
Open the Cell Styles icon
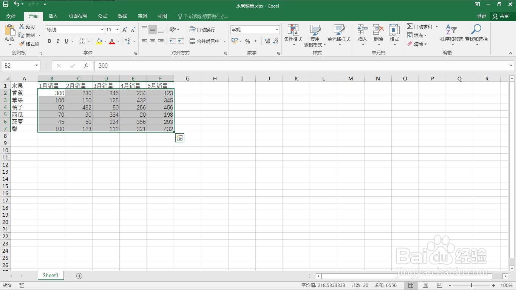pyautogui.click(x=339, y=30)
